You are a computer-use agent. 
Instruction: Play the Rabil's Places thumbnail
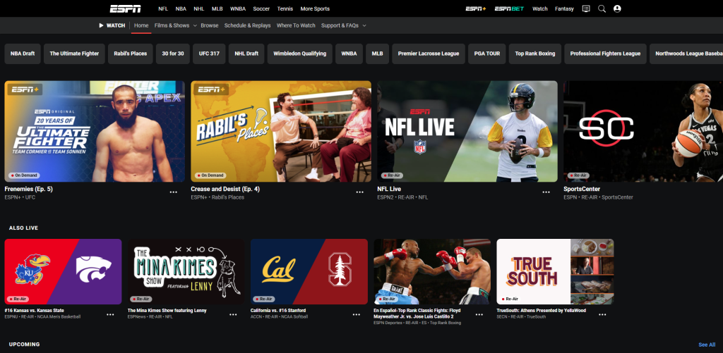tap(281, 132)
